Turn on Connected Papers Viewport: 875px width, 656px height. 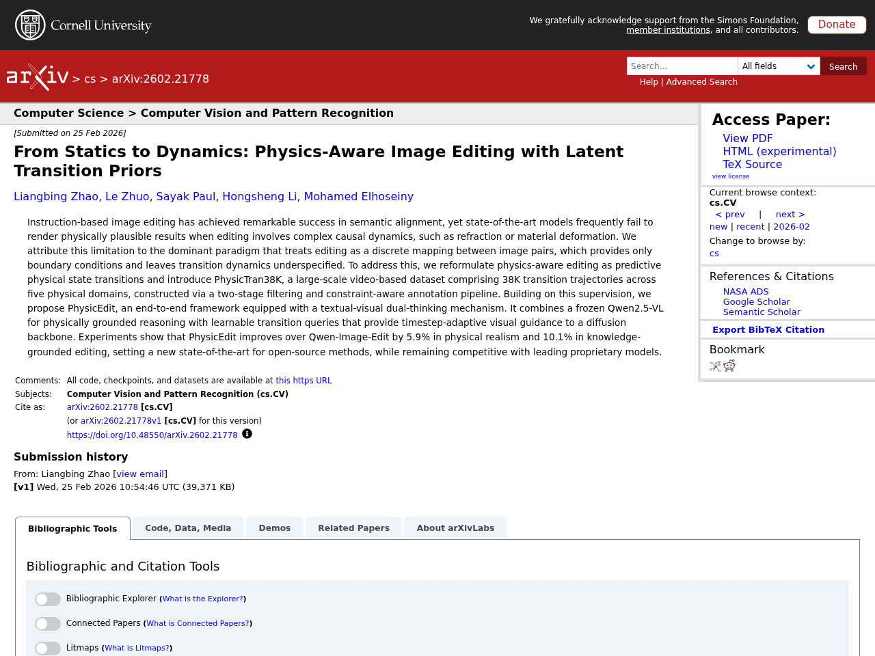coord(48,623)
